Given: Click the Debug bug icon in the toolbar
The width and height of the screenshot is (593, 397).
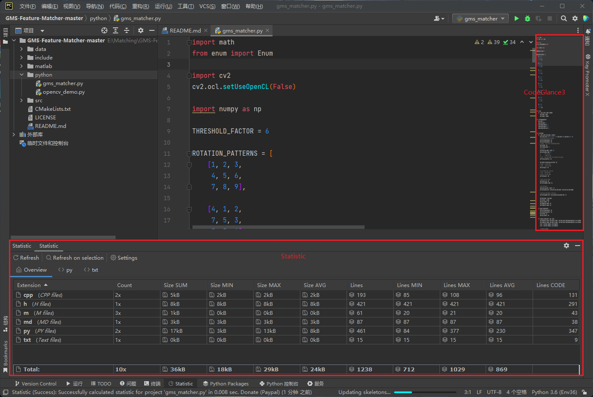Looking at the screenshot, I should coord(528,18).
